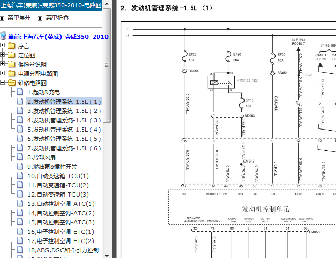336x258 pixels.
Task: Click the 菜单展开 link
Action: pos(19,18)
